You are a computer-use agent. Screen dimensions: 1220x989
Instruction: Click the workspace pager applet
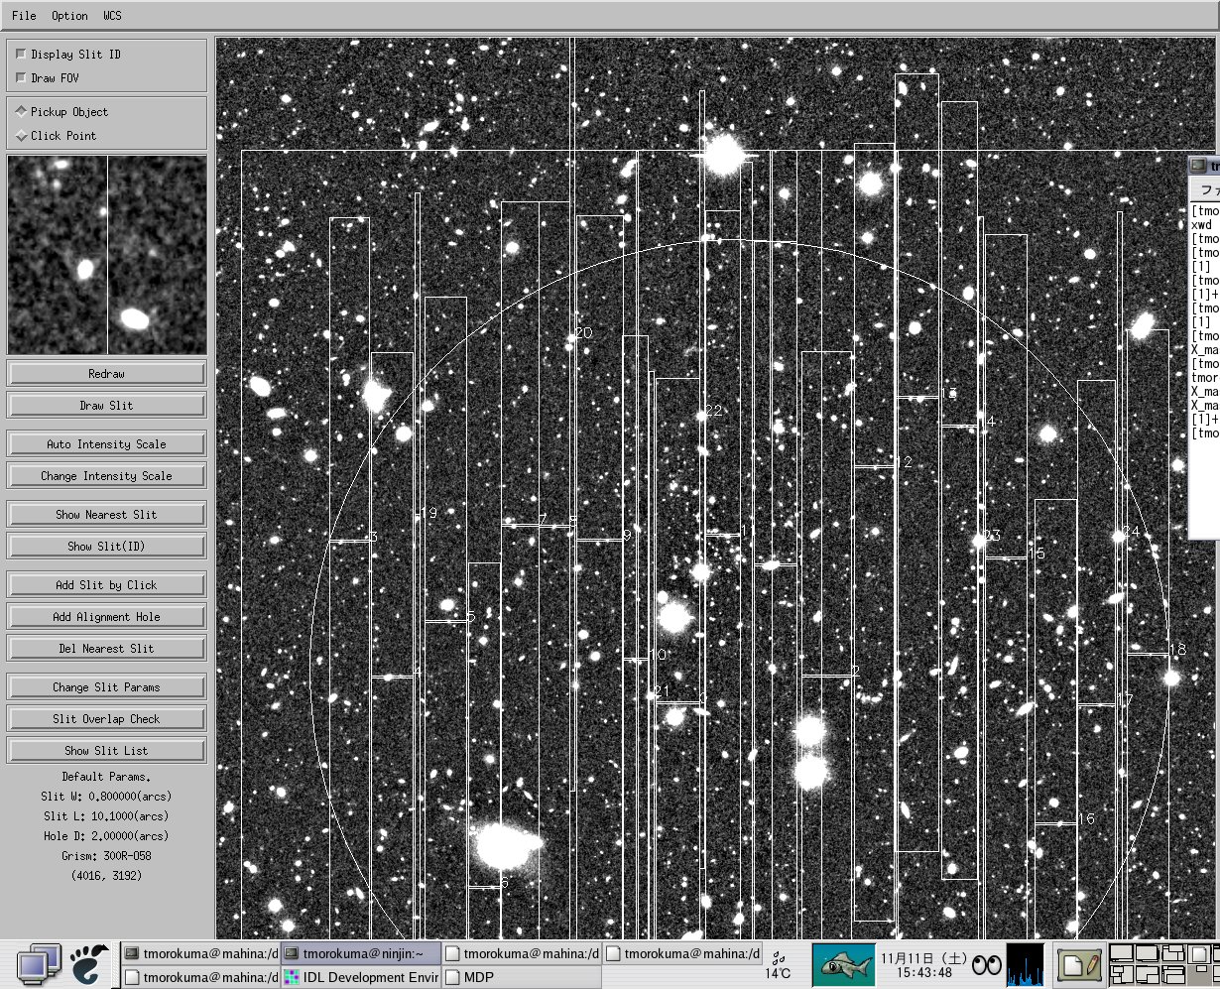click(1163, 965)
